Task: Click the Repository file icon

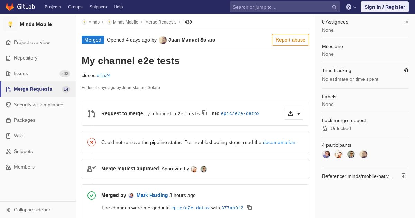Action: click(8, 58)
